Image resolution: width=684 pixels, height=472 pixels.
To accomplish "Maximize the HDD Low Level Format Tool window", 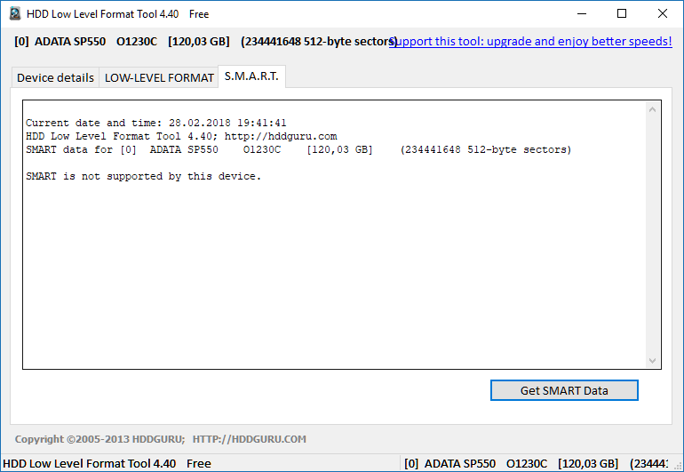I will pos(622,14).
